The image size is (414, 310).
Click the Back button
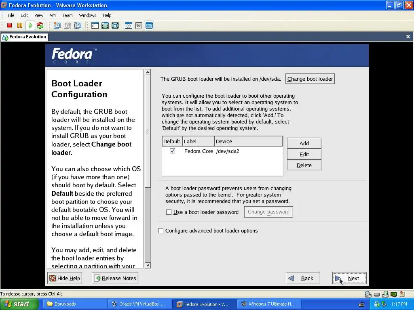coord(303,278)
